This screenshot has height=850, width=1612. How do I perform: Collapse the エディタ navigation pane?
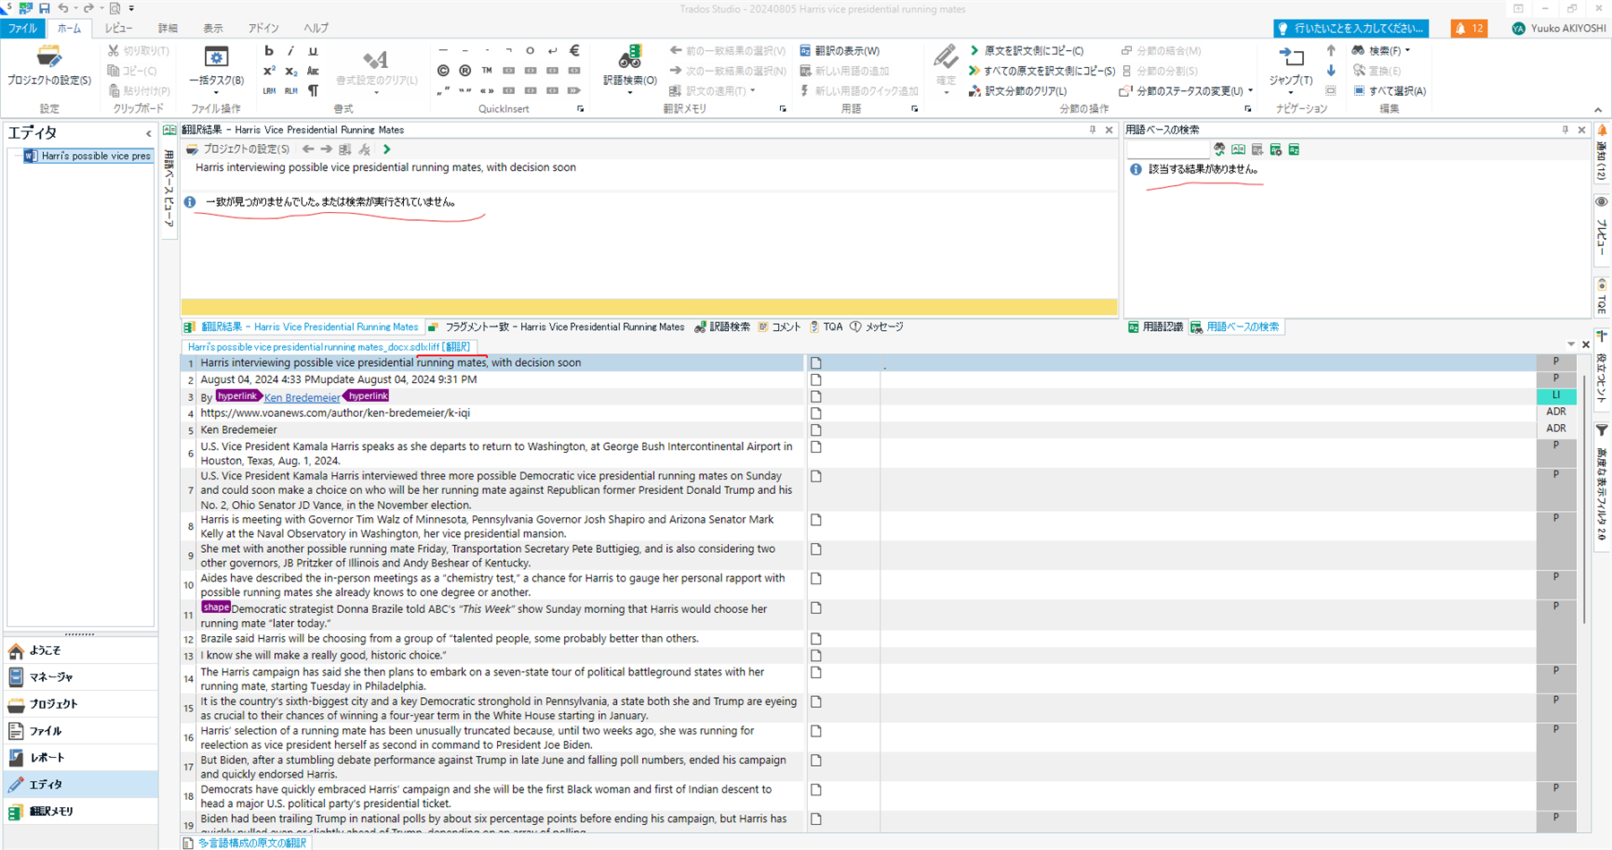[x=149, y=133]
